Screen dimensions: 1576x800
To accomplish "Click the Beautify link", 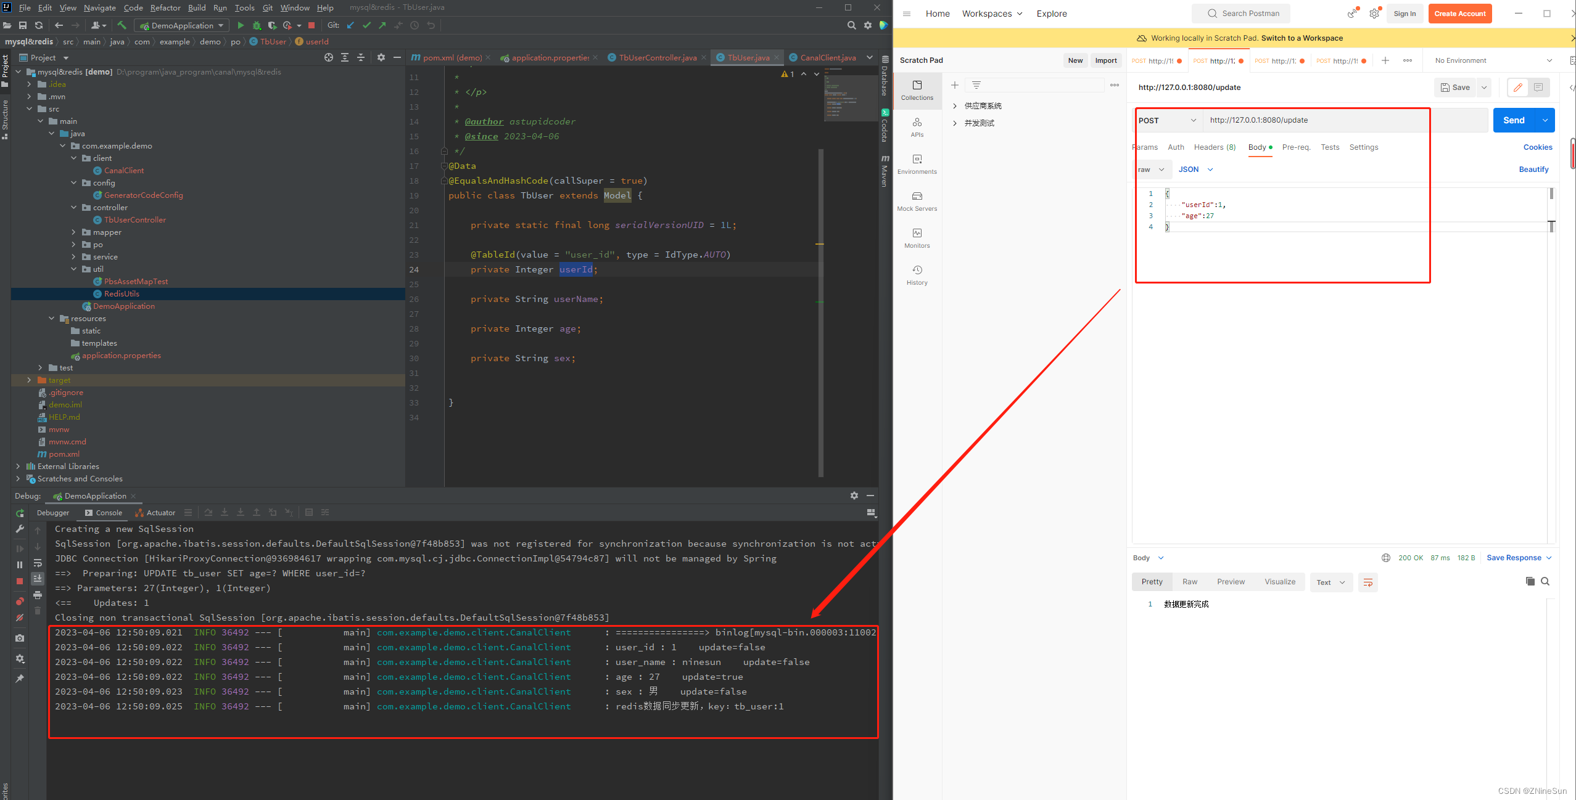I will coord(1533,169).
